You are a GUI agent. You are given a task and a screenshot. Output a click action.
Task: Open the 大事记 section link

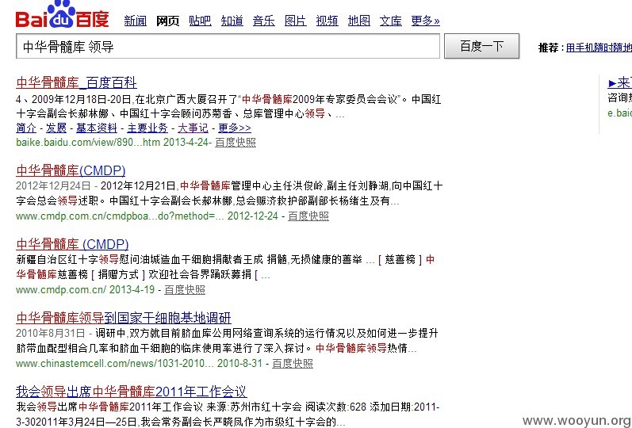coord(193,128)
